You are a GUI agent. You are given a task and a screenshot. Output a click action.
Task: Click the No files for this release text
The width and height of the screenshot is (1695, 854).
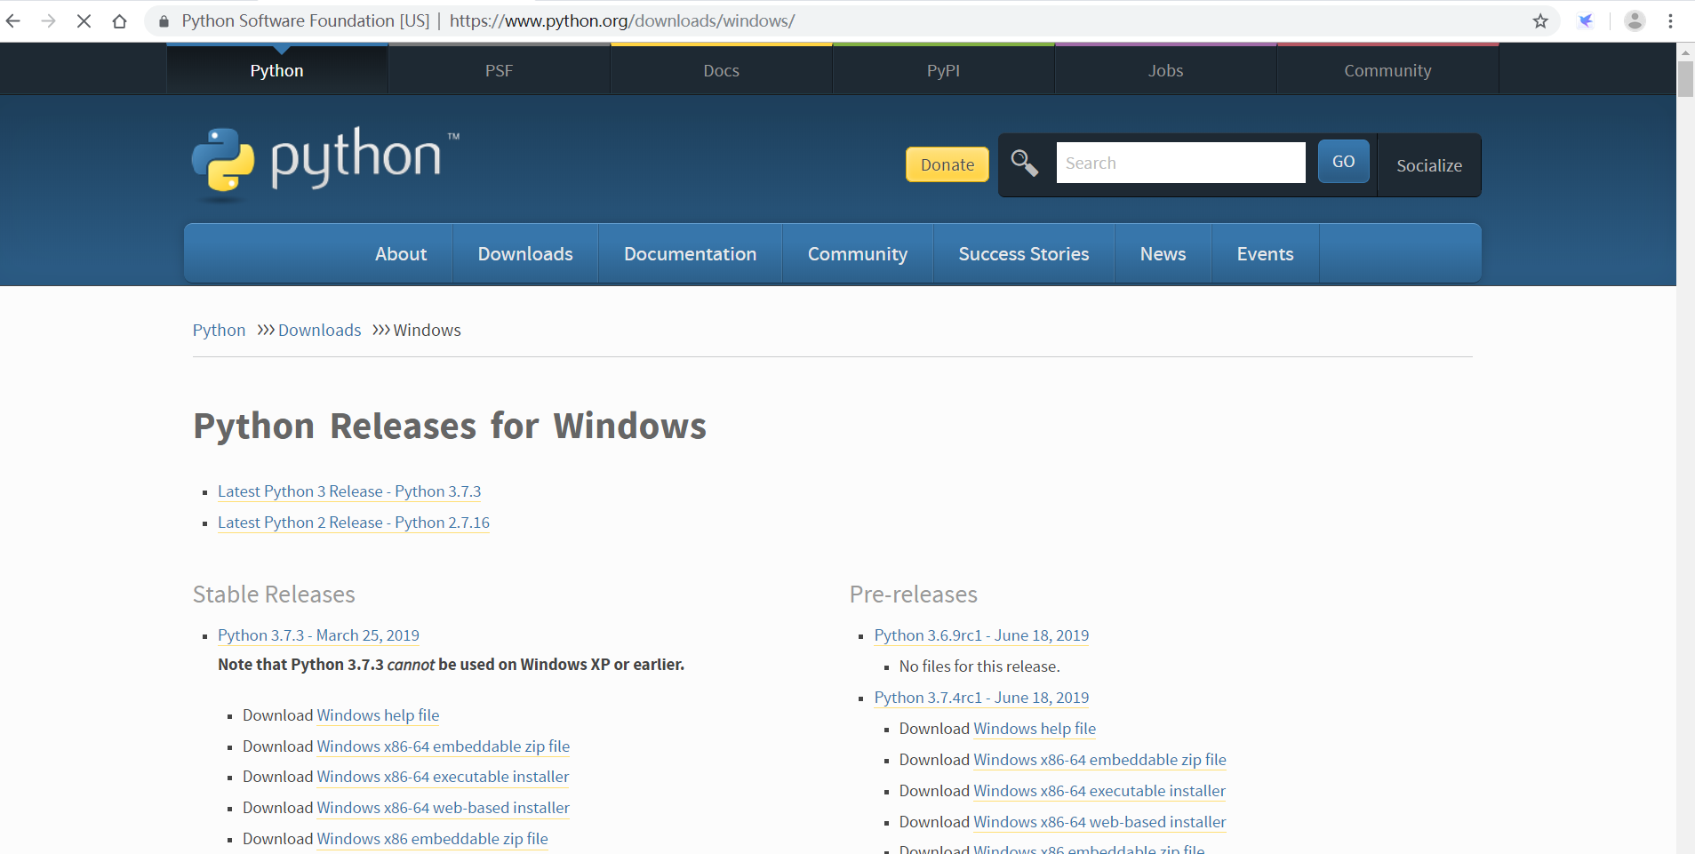979,666
